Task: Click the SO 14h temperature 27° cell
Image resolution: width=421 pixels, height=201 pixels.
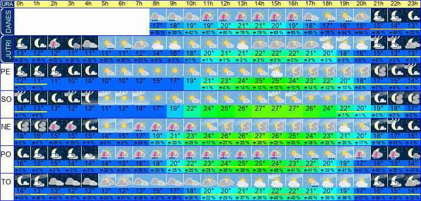Action: 260,109
